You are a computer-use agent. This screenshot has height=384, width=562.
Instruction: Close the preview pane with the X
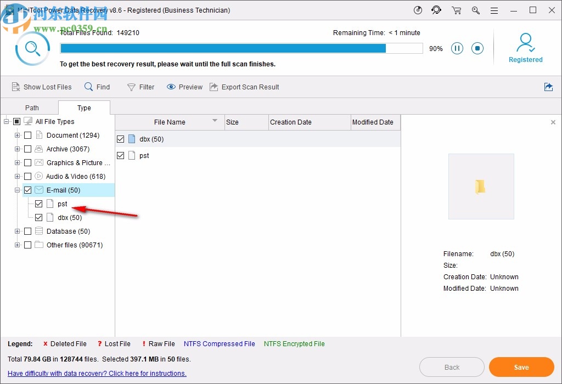tap(553, 122)
